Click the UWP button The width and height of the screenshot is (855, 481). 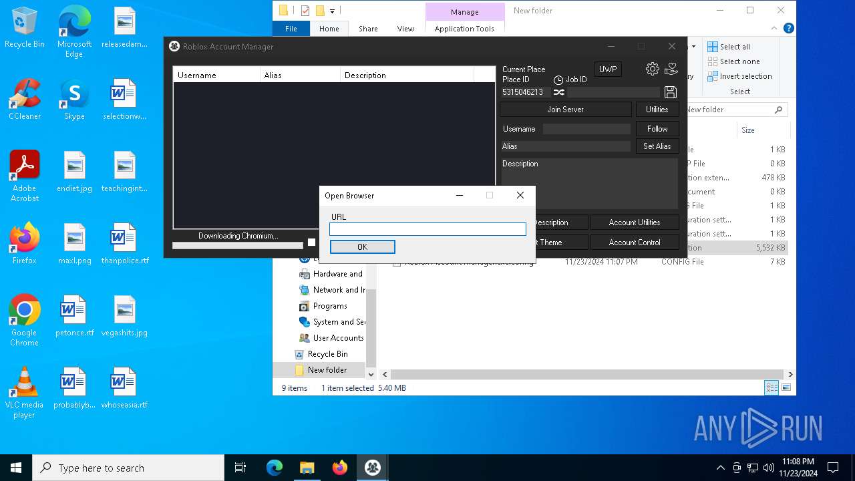pos(608,69)
